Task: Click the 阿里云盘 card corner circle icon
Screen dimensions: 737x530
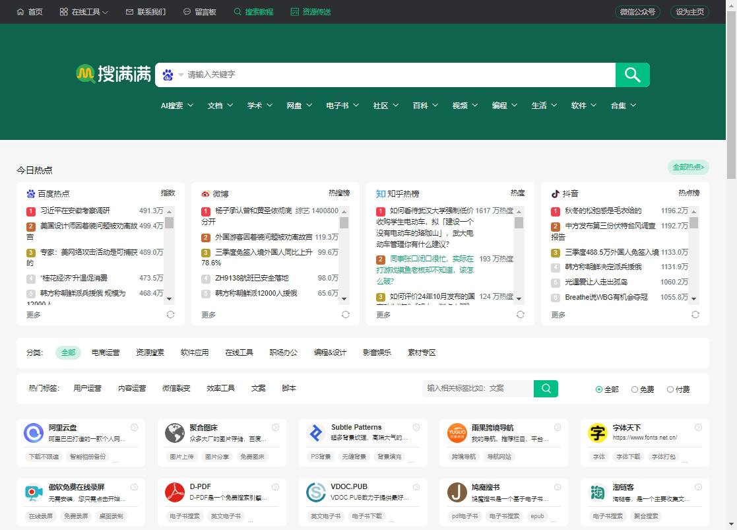Action: [x=135, y=428]
